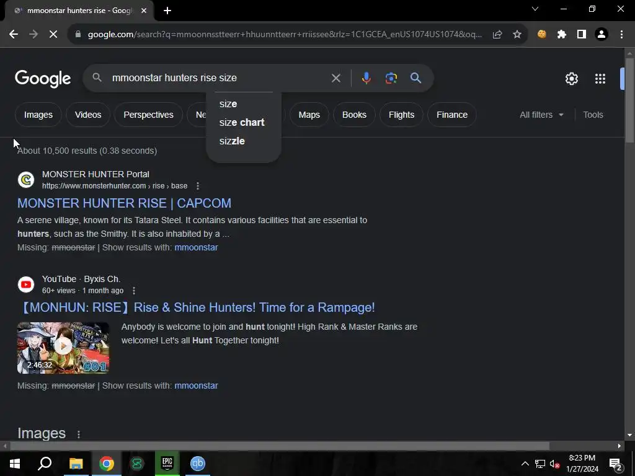Open Chrome three-dot menu
This screenshot has height=476, width=635.
(621, 35)
